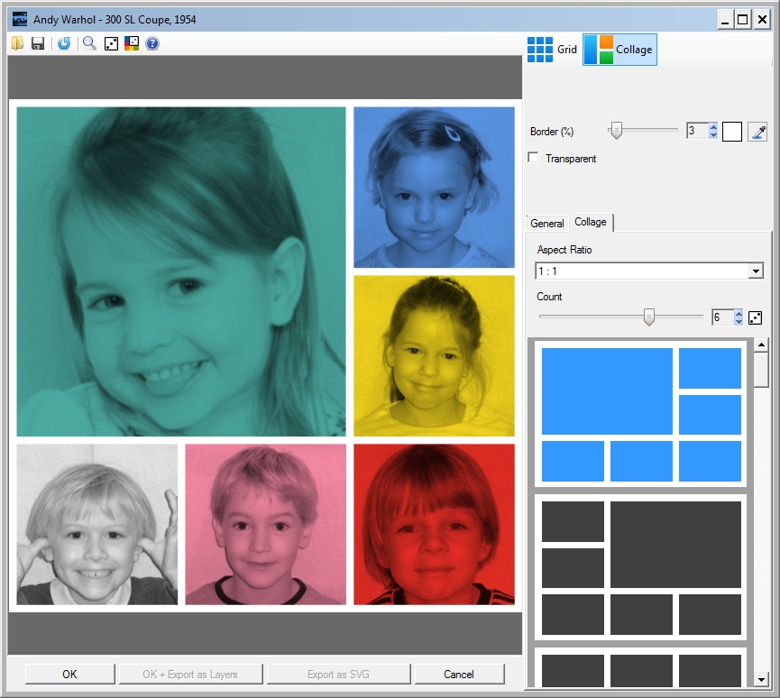Screen dimensions: 780x698
Task: Open the magnifier zoom tool
Action: (89, 44)
